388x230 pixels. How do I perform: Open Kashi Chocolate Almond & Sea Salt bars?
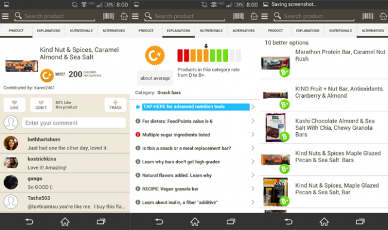[324, 128]
